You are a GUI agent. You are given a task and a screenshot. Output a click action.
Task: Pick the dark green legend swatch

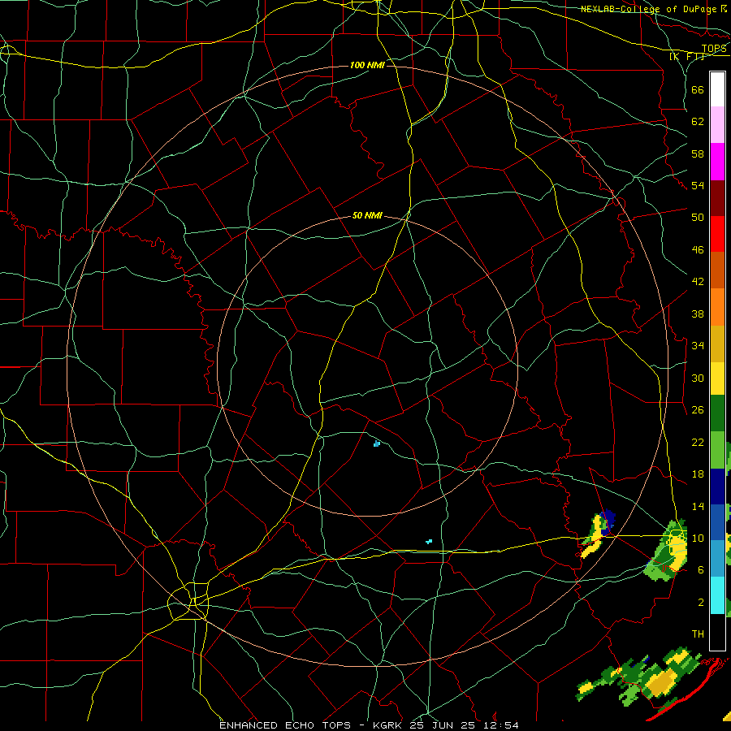pos(717,413)
